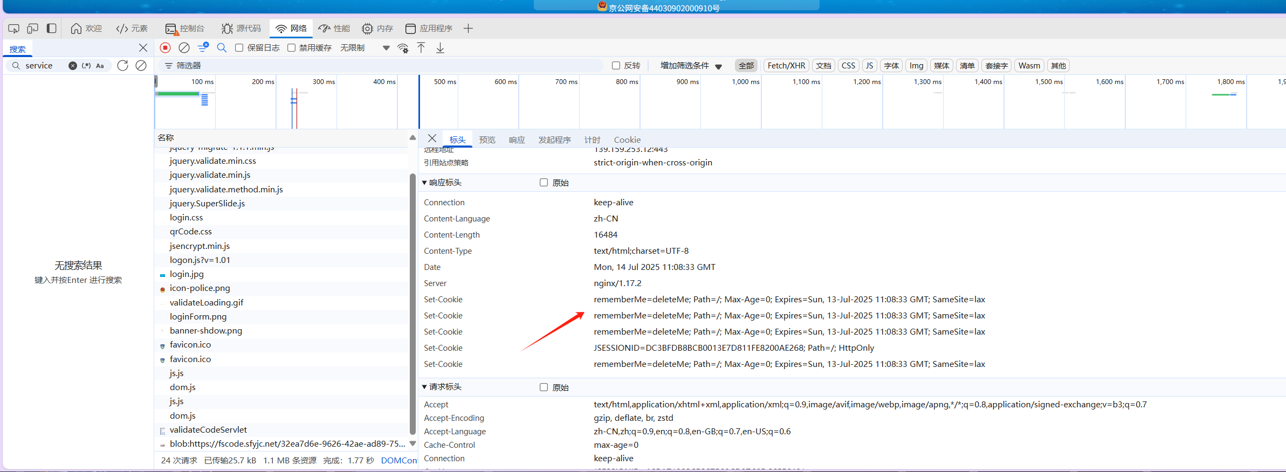Toggle the network filter bar icon
This screenshot has height=472, width=1286.
pos(203,48)
